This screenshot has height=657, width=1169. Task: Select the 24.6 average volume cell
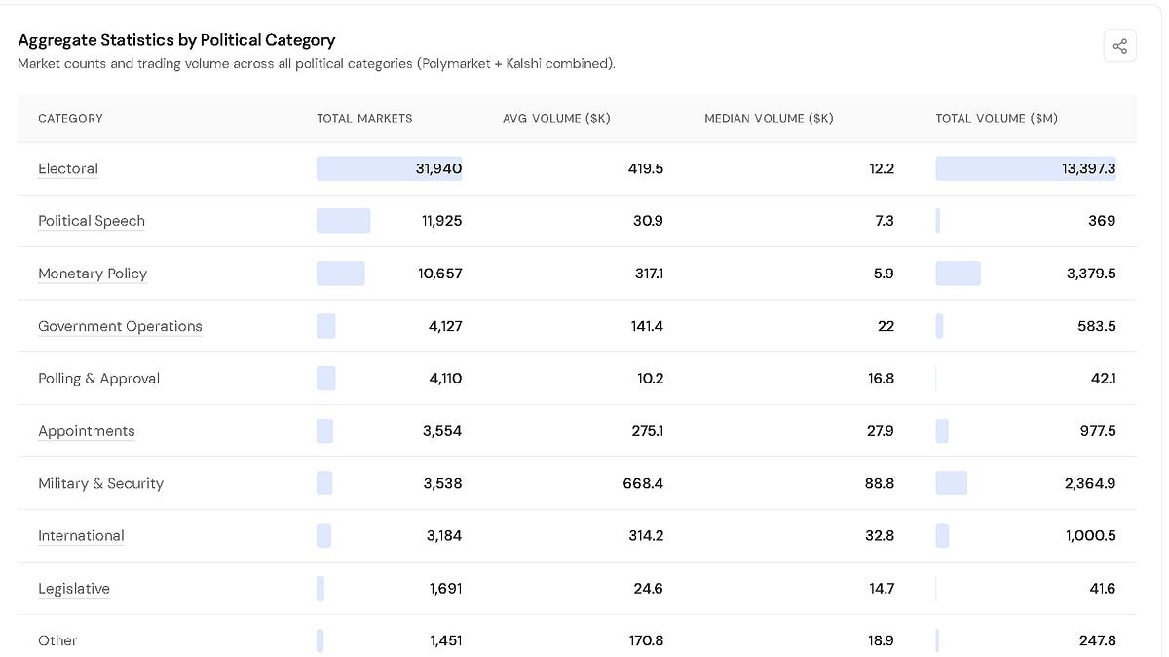click(649, 588)
